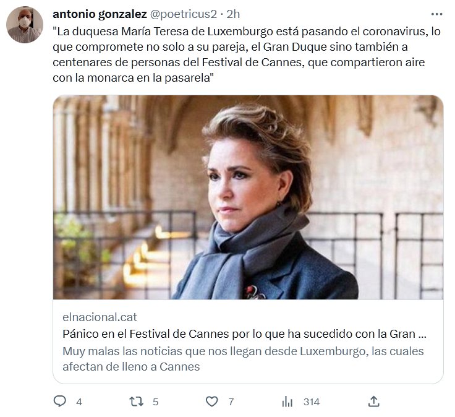Open the display name antonio gonzalez
This screenshot has height=417, width=455.
(x=100, y=14)
